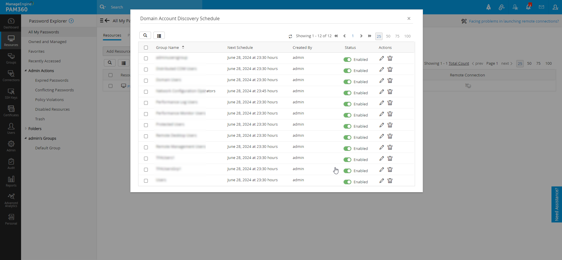Check the select-all checkbox in the Group Name header
Viewport: 562px width, 260px height.
[x=146, y=48]
